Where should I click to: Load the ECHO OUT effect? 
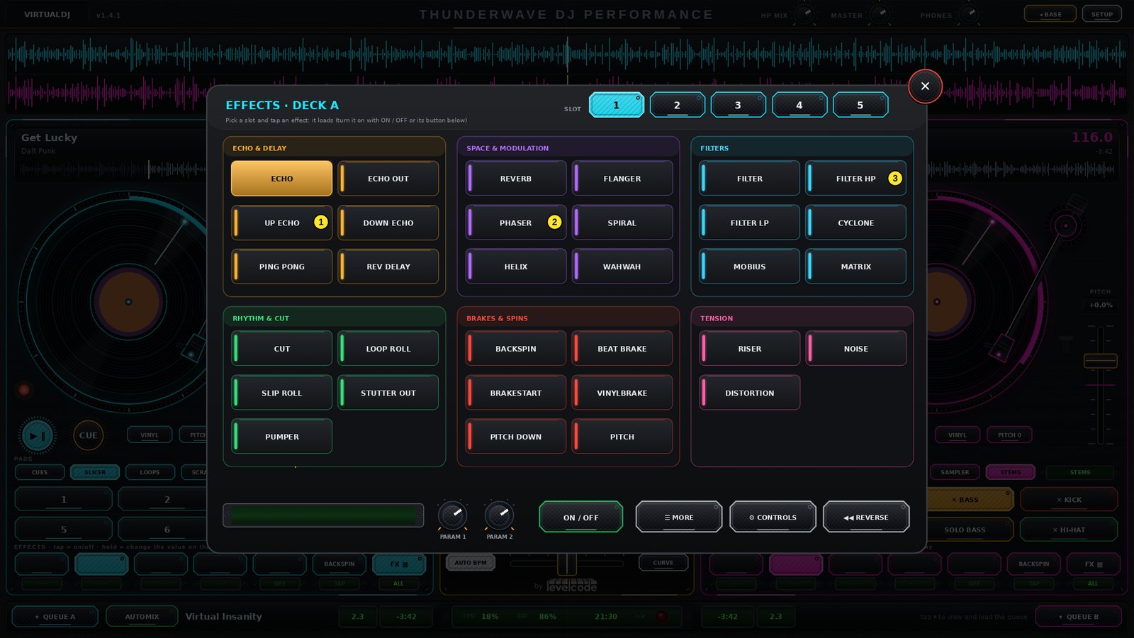point(388,179)
